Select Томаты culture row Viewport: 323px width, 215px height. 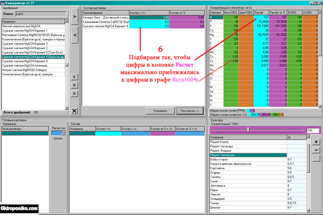pyautogui.click(x=248, y=177)
